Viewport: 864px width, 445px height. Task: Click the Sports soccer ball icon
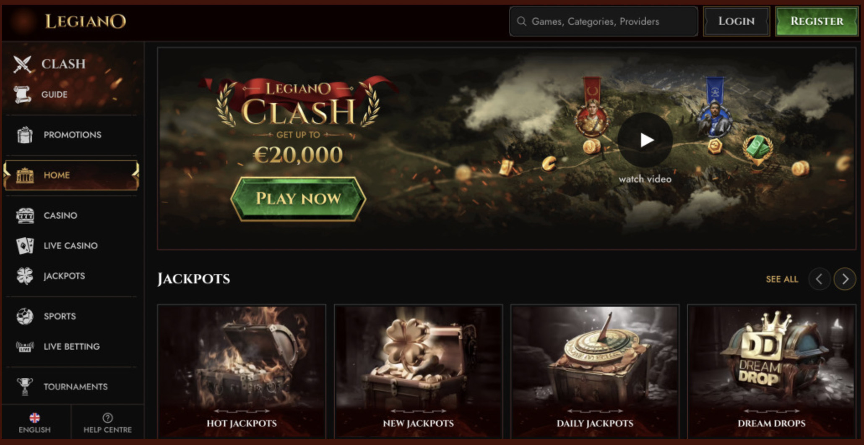click(25, 316)
